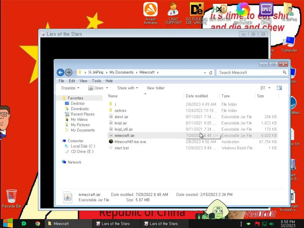
Task: Select the lwjgl_util.jar file name
Action: [123, 129]
